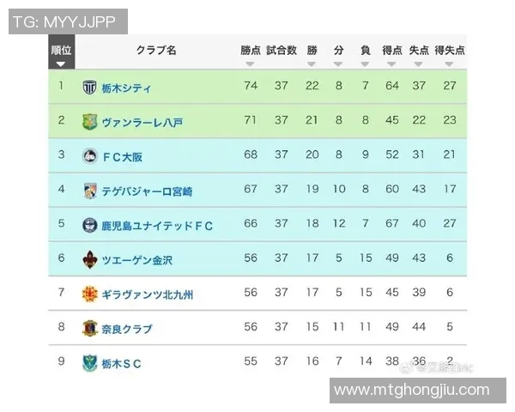Click the 栃木SC club crest icon

point(89,362)
